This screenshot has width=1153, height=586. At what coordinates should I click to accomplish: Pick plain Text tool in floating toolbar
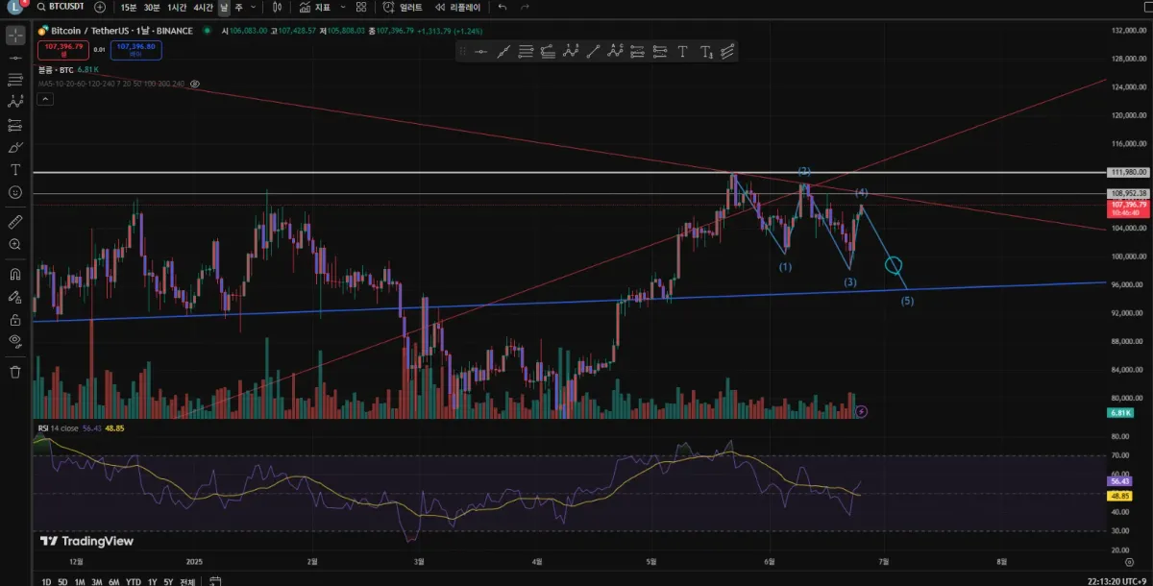[682, 52]
